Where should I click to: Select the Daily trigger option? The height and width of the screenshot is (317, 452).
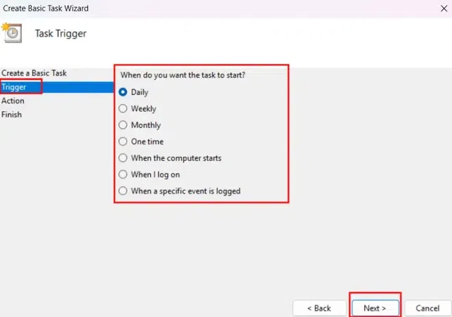123,92
